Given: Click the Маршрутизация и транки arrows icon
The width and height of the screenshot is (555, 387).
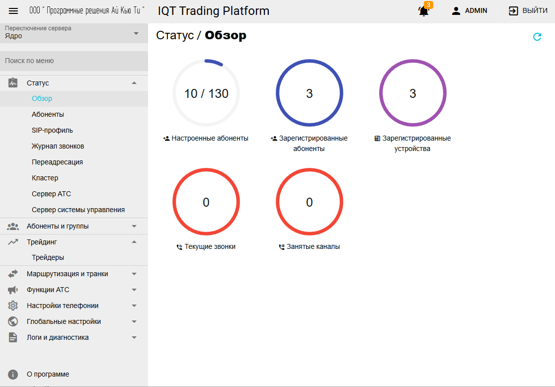Looking at the screenshot, I should click(13, 274).
